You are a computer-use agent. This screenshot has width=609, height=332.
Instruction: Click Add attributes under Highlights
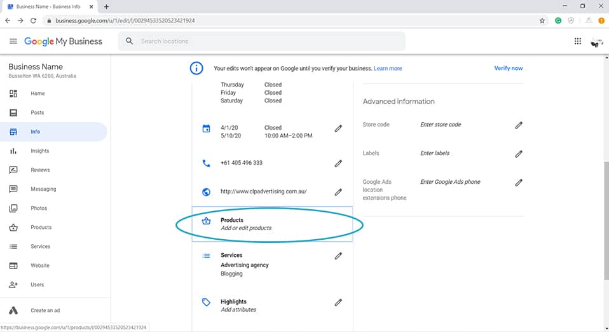tap(238, 310)
